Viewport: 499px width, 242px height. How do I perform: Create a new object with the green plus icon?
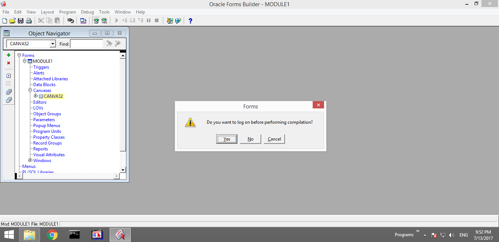click(x=8, y=55)
